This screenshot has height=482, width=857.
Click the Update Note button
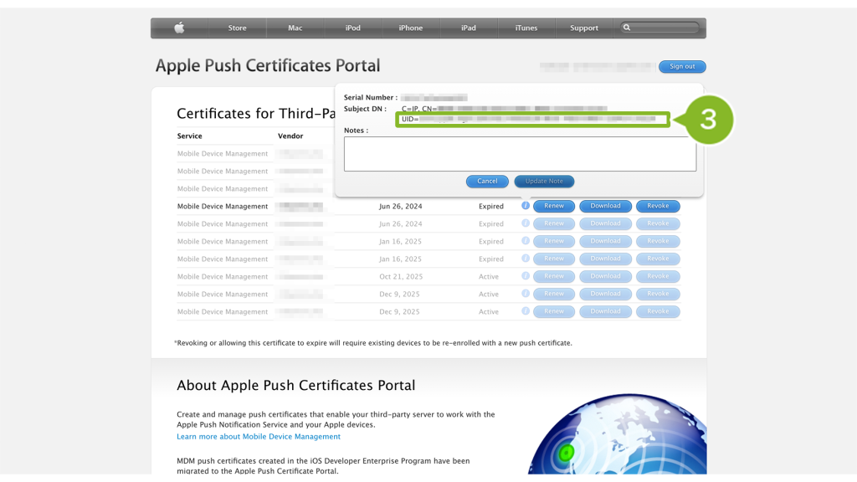pyautogui.click(x=544, y=181)
